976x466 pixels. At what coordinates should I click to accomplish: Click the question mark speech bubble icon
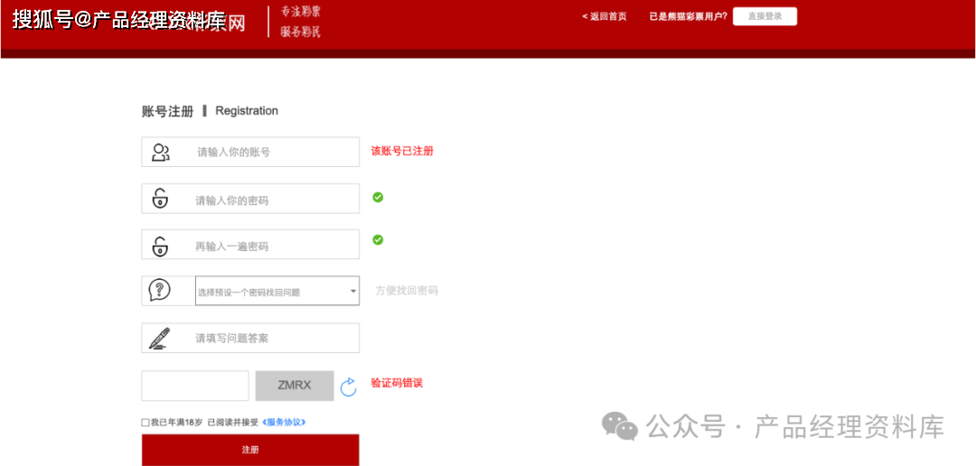tap(159, 290)
